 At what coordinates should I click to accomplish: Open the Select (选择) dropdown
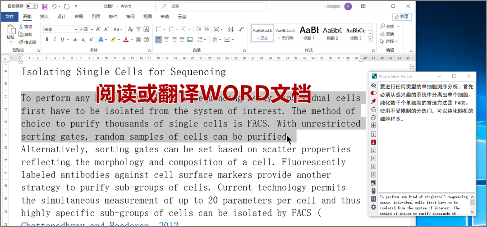[389, 41]
